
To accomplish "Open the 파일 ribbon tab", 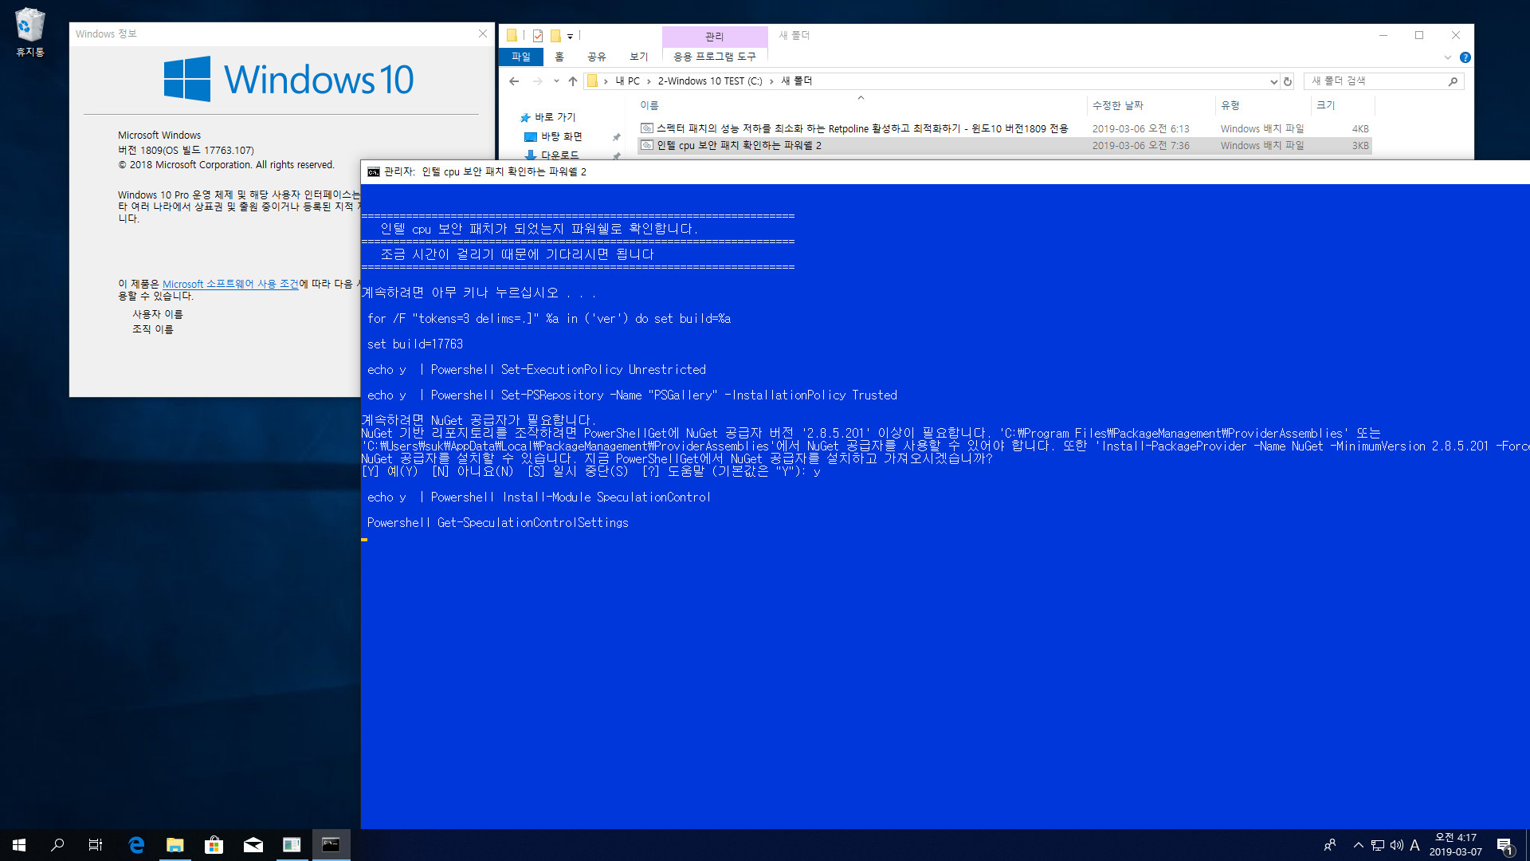I will [x=521, y=57].
